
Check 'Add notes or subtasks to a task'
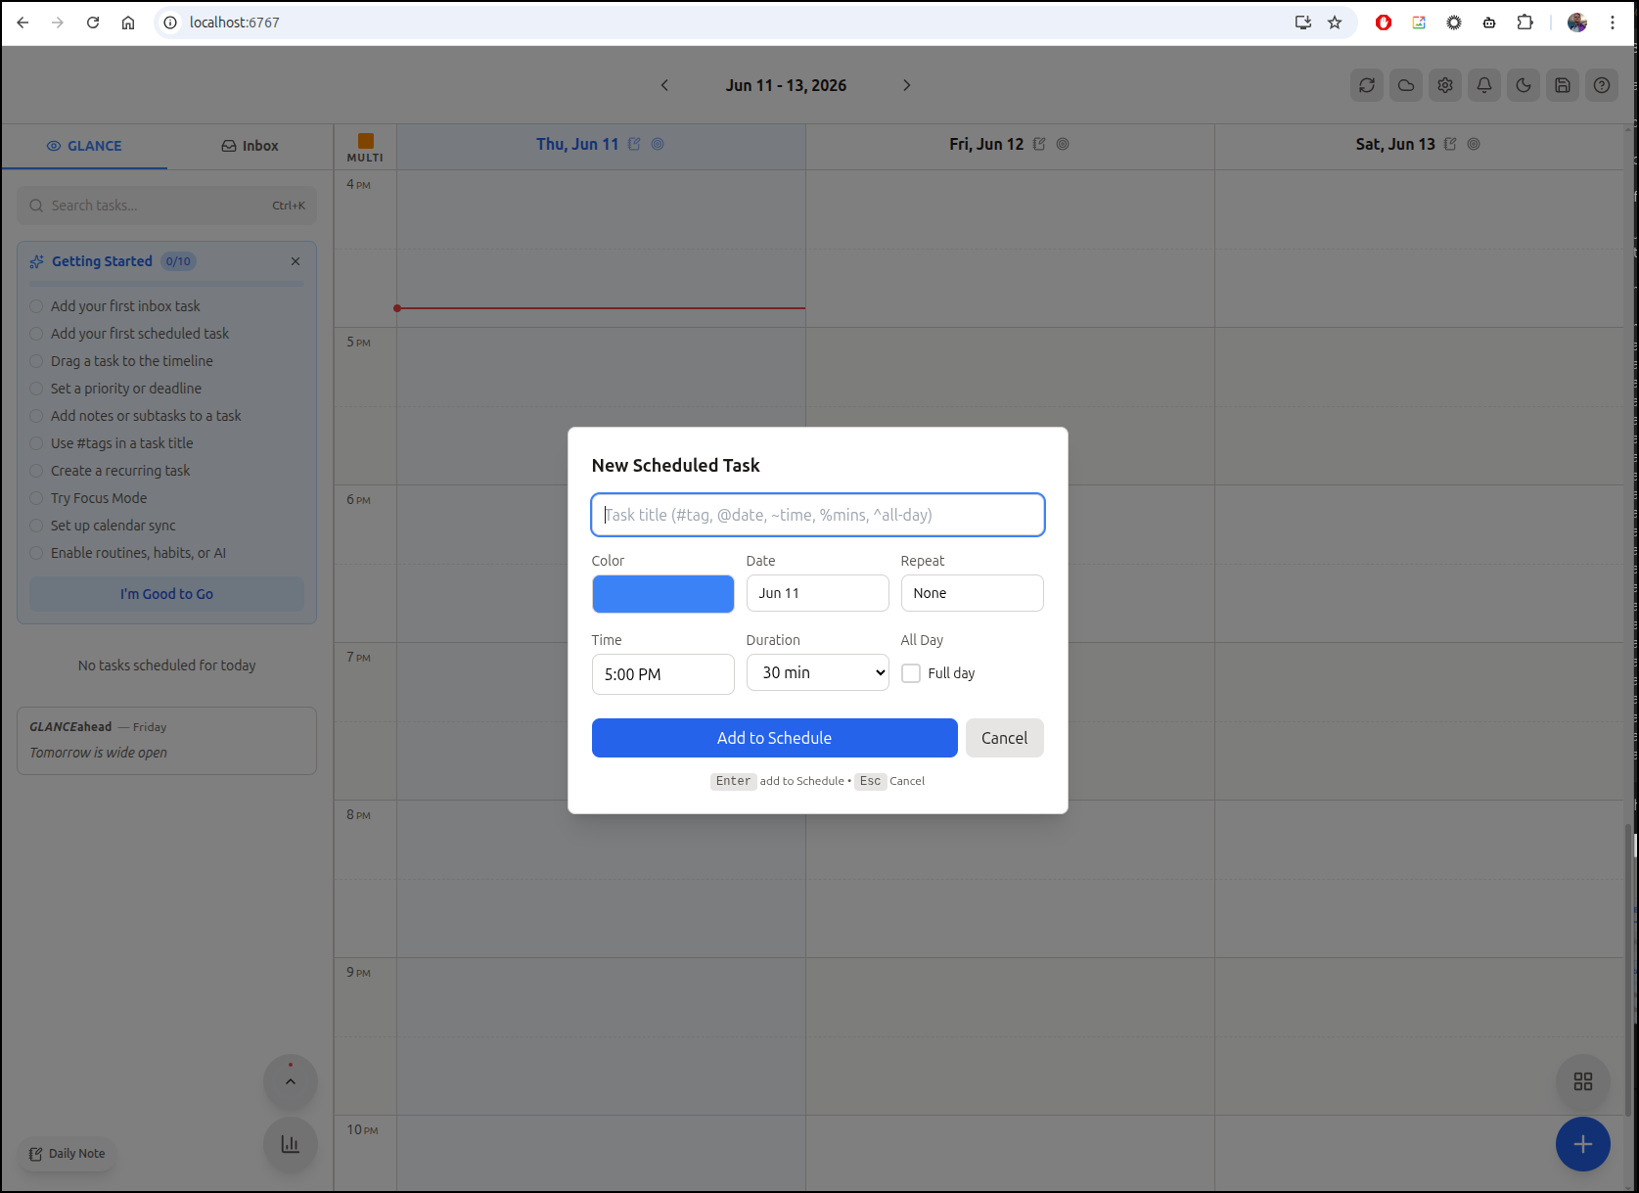coord(36,416)
